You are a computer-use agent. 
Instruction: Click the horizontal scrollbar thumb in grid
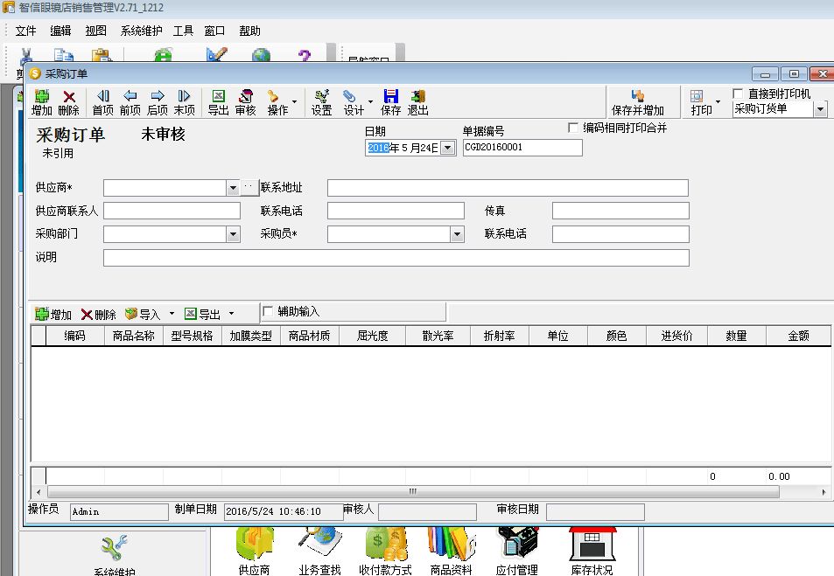tap(413, 491)
